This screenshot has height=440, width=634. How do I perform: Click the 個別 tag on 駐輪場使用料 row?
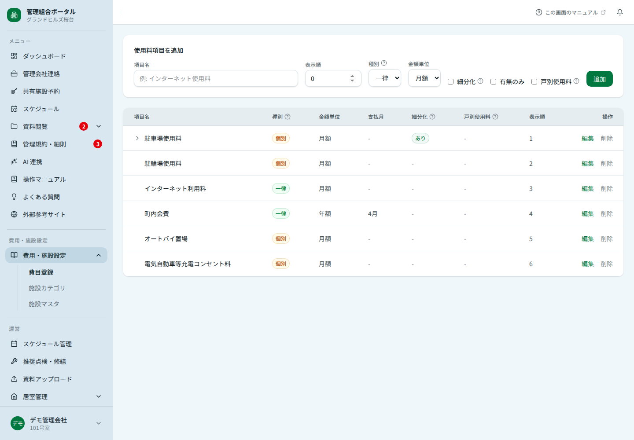point(281,163)
